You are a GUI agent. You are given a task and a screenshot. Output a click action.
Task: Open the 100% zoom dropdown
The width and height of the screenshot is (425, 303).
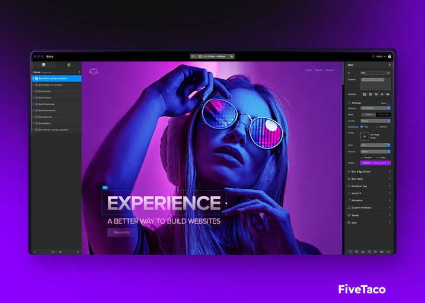[381, 57]
